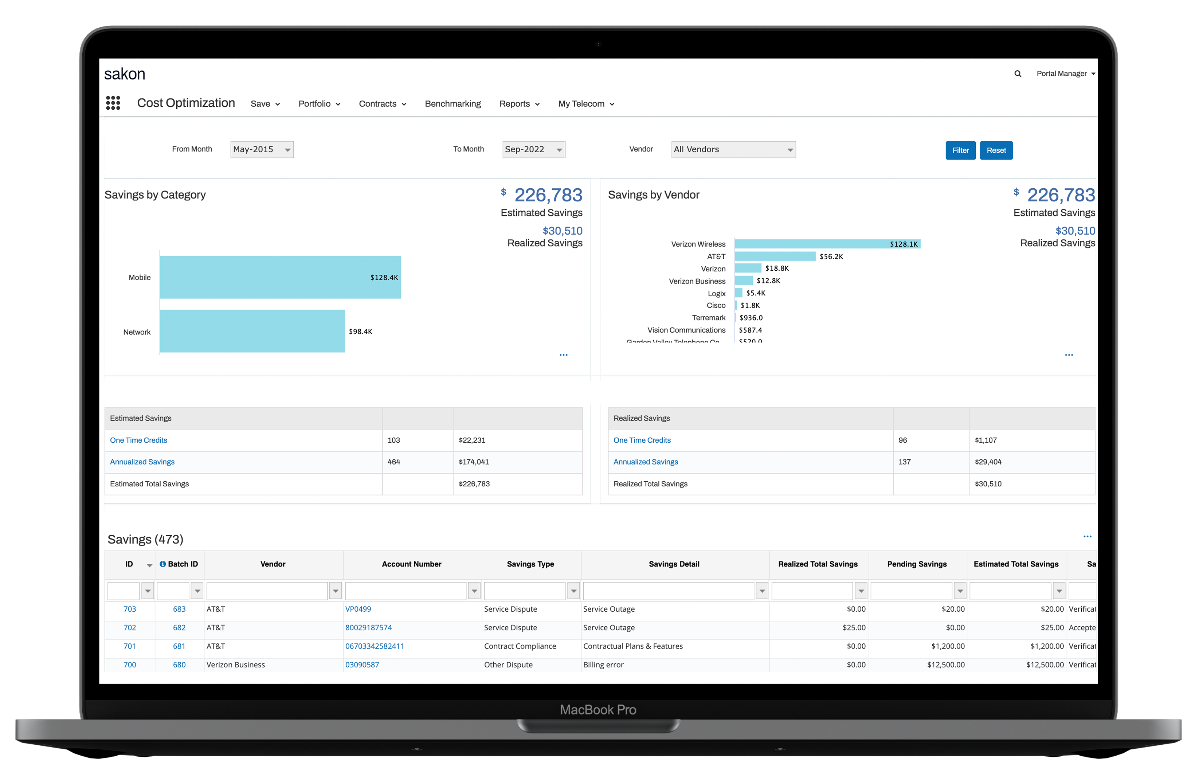This screenshot has width=1195, height=776.
Task: Click the Filter button
Action: [960, 150]
